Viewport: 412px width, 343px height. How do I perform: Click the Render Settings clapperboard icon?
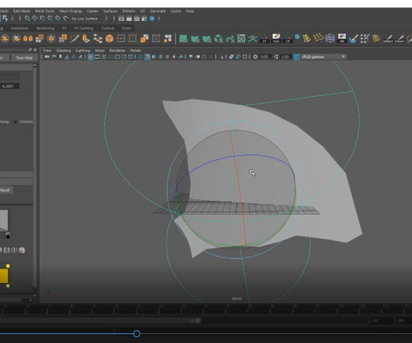[x=144, y=19]
